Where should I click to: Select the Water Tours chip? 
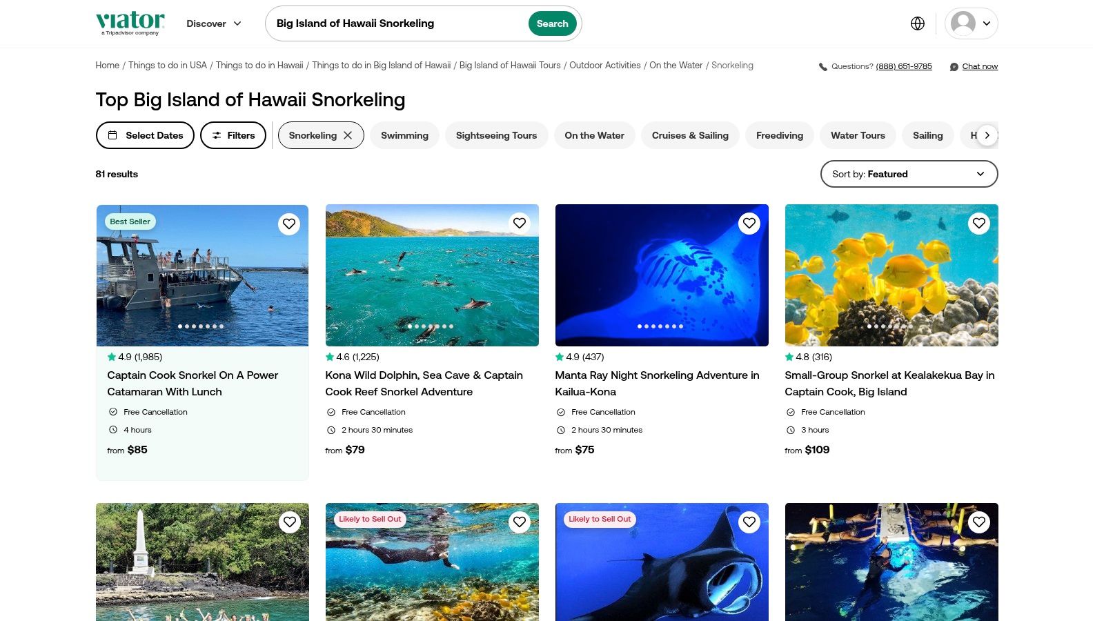tap(858, 135)
